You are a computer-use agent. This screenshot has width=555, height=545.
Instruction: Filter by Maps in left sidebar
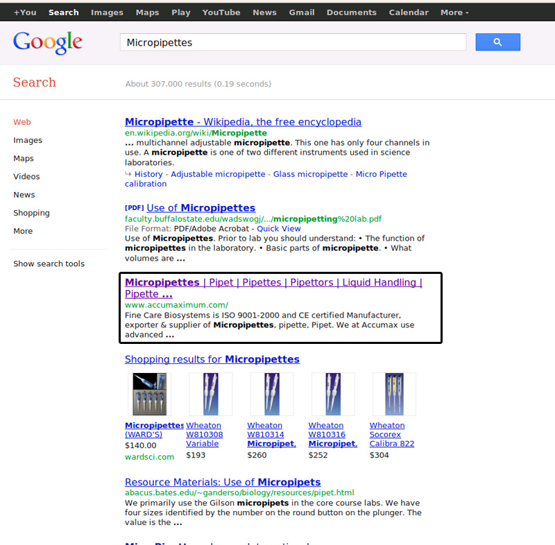[x=24, y=159]
